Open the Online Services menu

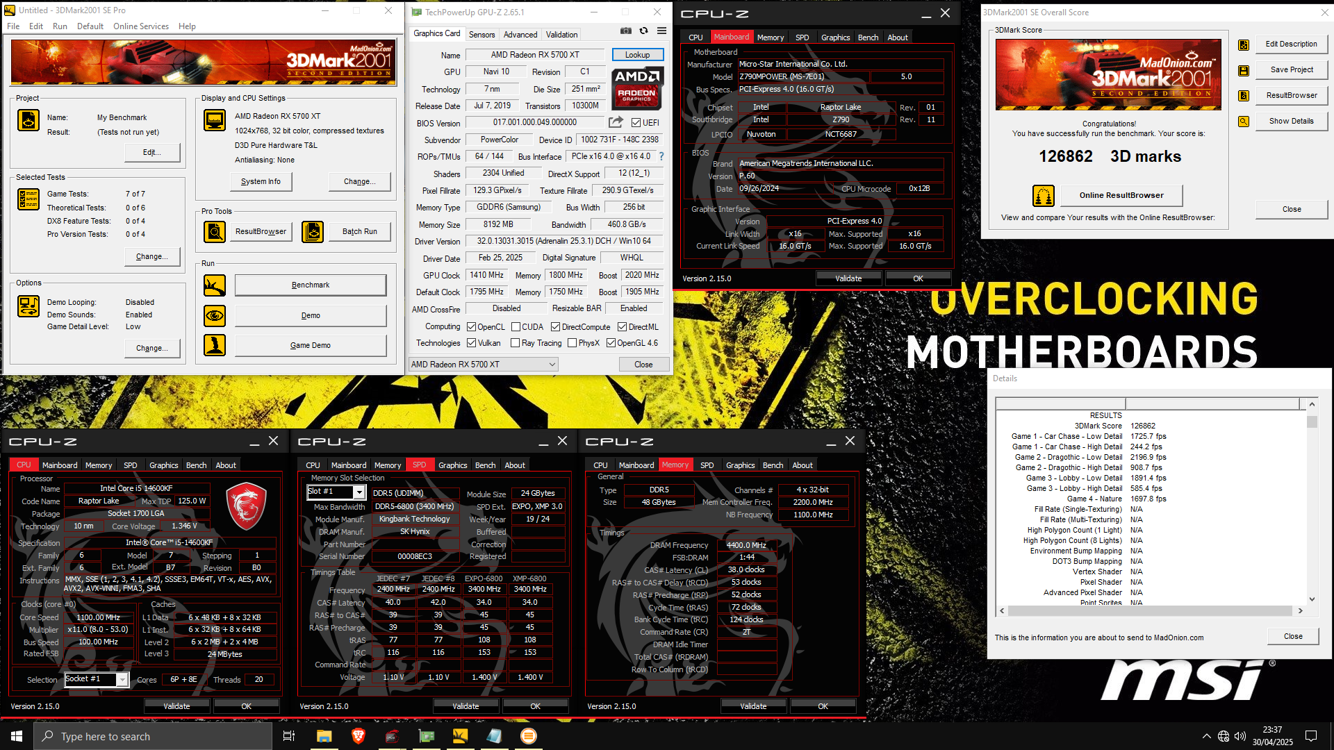tap(141, 26)
